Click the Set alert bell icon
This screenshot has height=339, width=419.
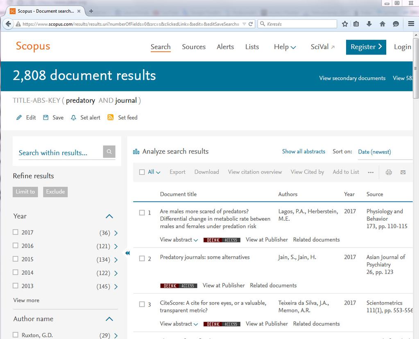[x=73, y=118]
